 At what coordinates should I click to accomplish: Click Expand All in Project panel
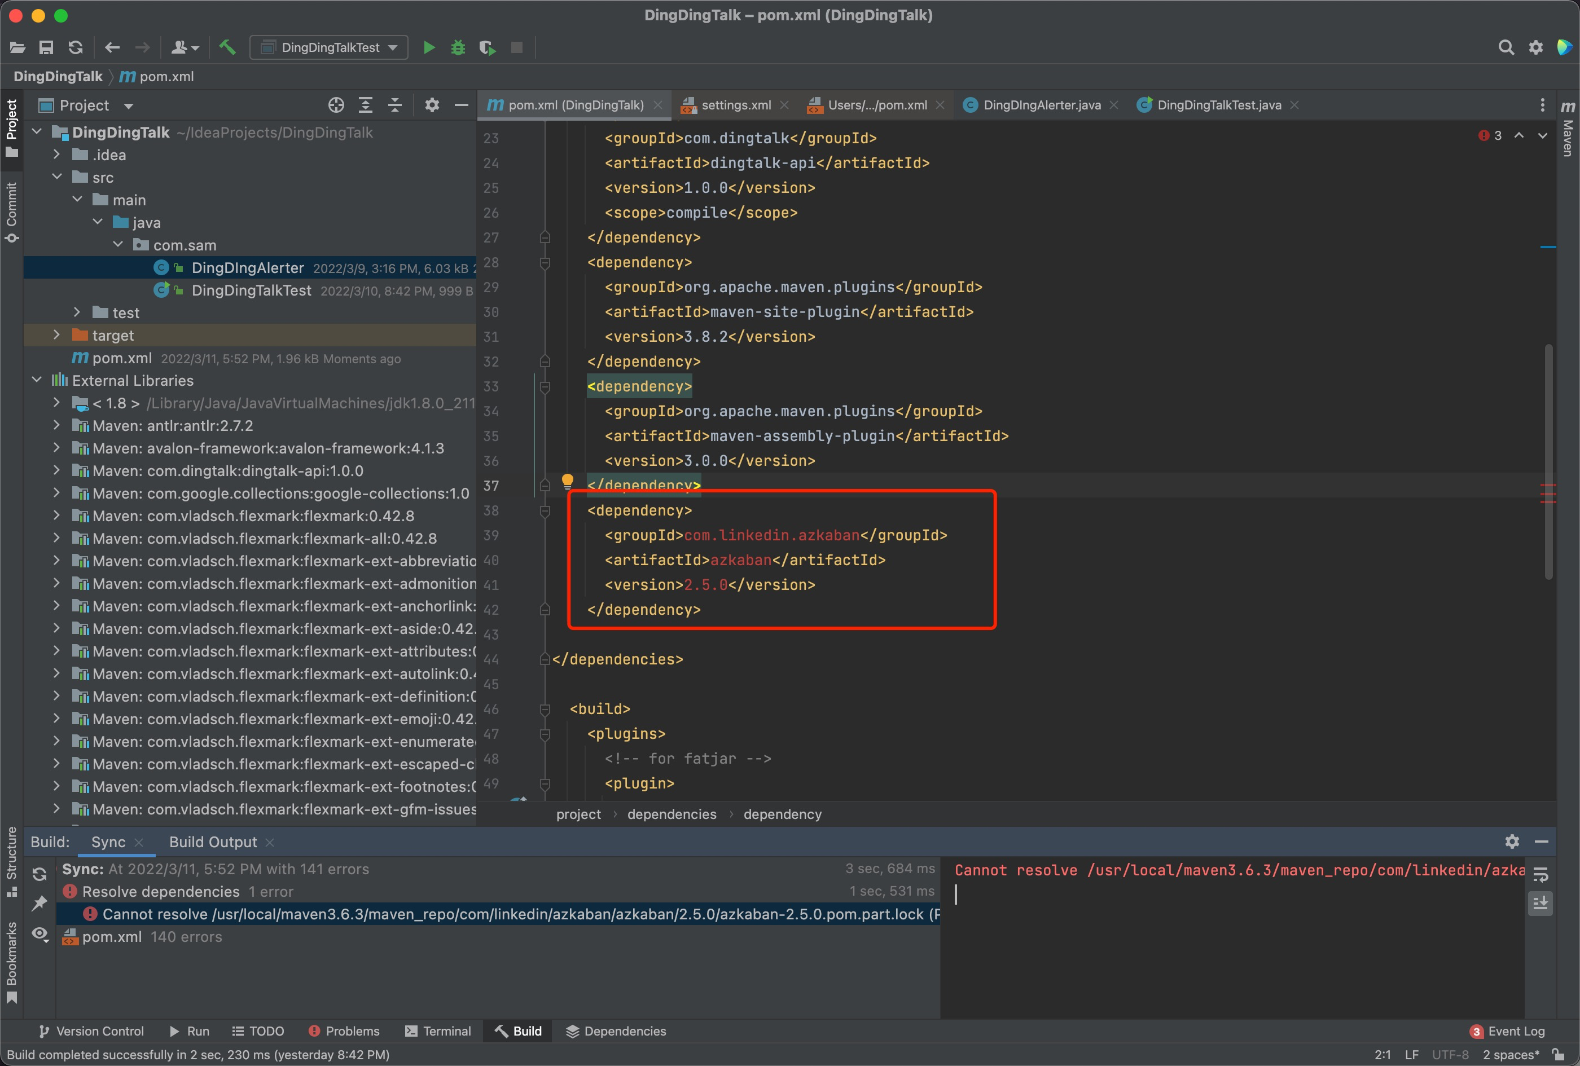366,105
